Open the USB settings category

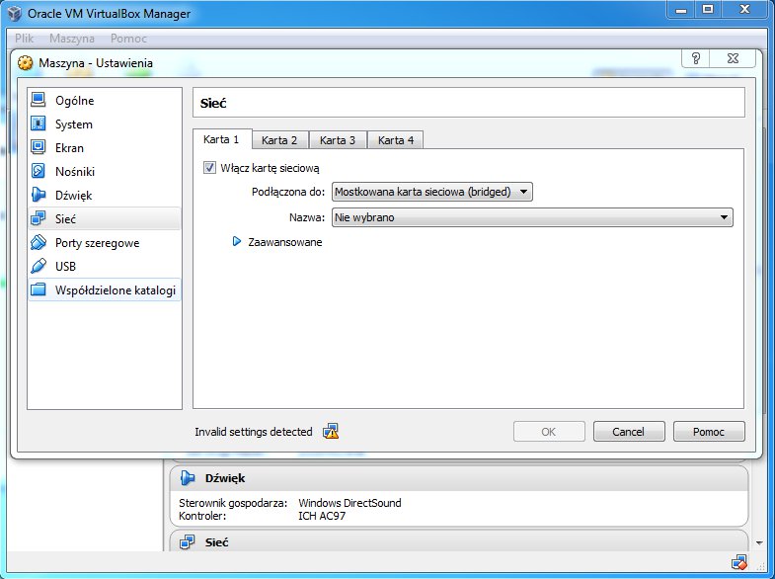[105, 267]
